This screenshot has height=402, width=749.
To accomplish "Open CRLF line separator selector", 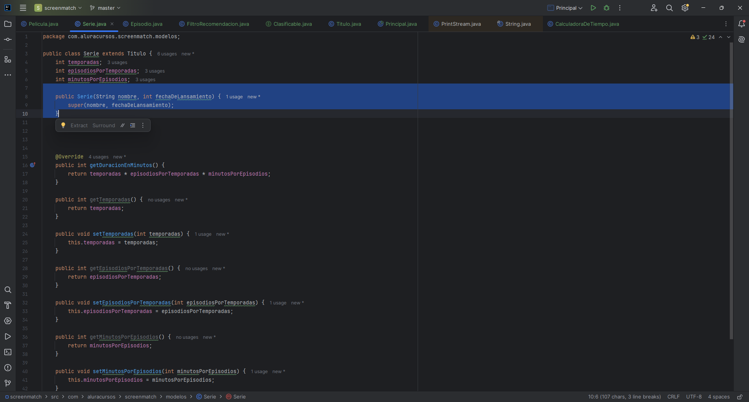I will click(673, 397).
